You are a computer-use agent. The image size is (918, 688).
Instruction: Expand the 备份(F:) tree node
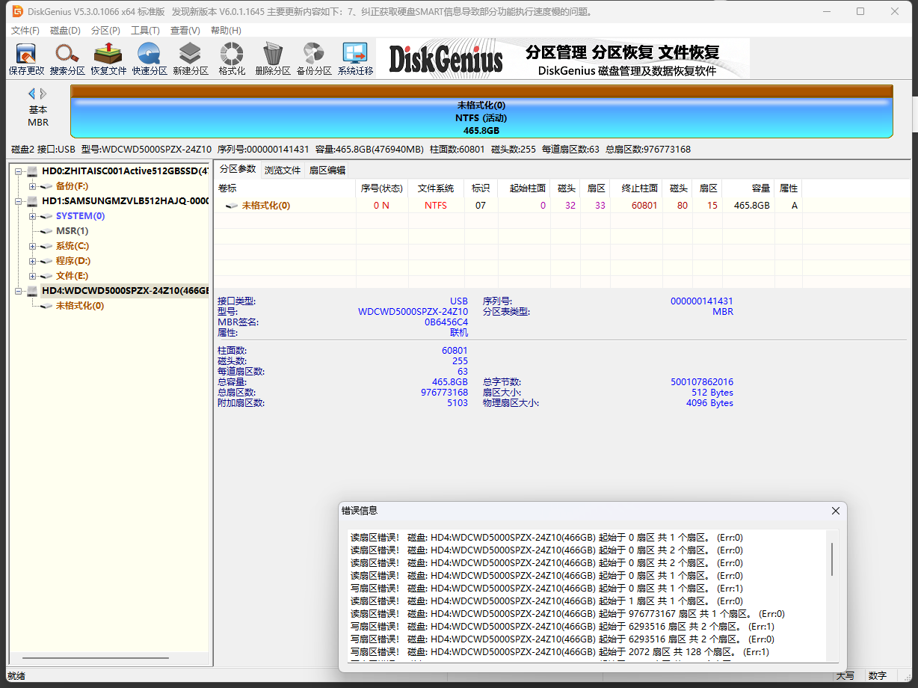tap(32, 185)
